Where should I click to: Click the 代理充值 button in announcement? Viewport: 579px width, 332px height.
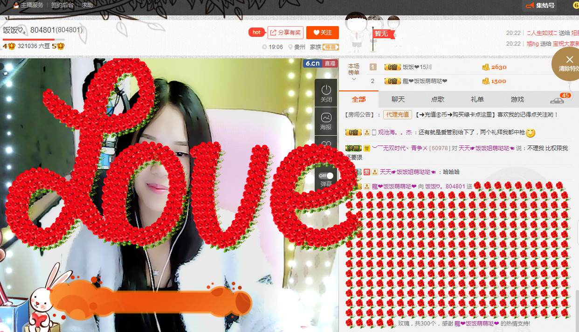pyautogui.click(x=398, y=114)
